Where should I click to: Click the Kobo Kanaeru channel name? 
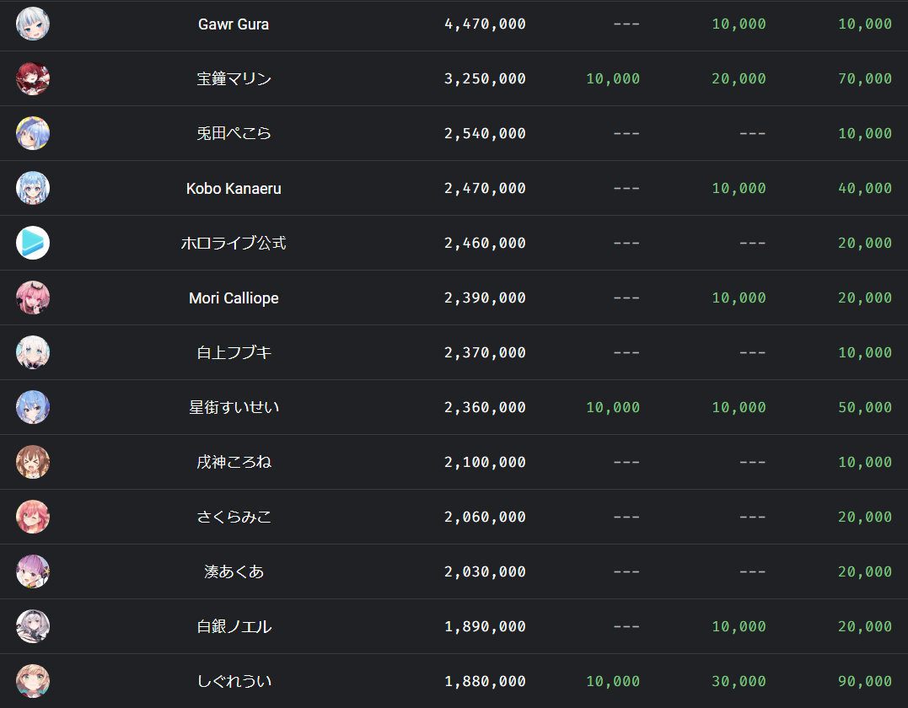click(234, 189)
